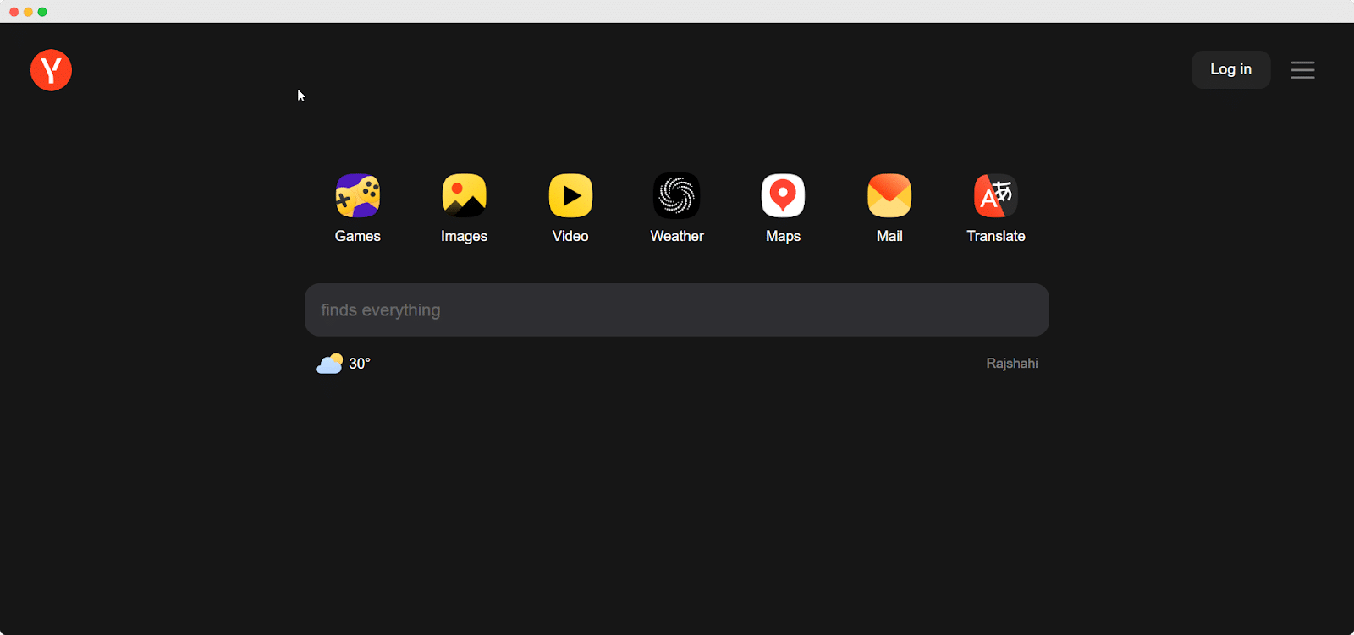Open the Images service icon
Screen dimensions: 1354x635
[x=464, y=195]
